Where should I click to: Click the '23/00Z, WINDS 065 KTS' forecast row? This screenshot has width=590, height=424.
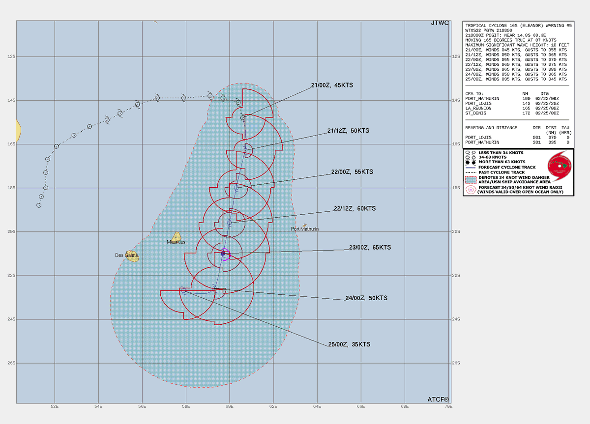click(515, 69)
